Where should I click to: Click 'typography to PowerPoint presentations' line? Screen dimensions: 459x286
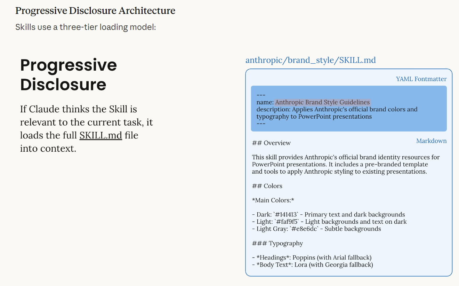point(314,117)
